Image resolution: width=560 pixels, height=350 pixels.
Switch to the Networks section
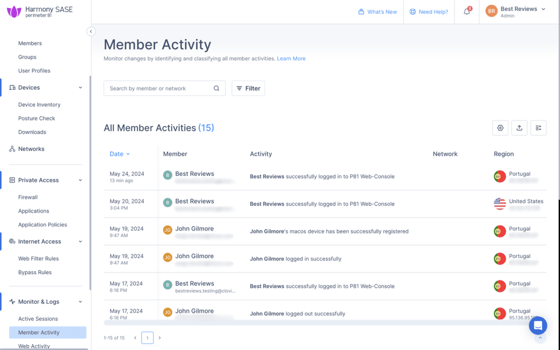31,149
